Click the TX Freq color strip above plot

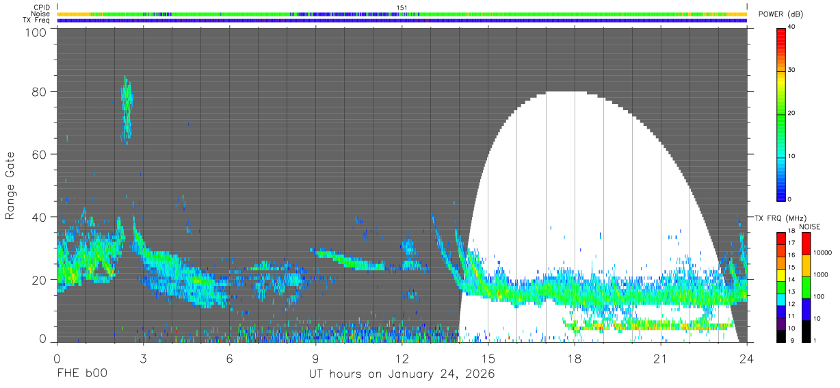(x=402, y=21)
